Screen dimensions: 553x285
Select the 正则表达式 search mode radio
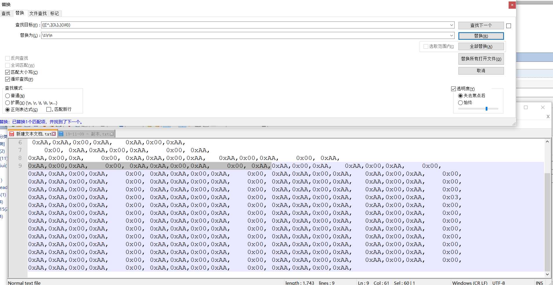[8, 110]
